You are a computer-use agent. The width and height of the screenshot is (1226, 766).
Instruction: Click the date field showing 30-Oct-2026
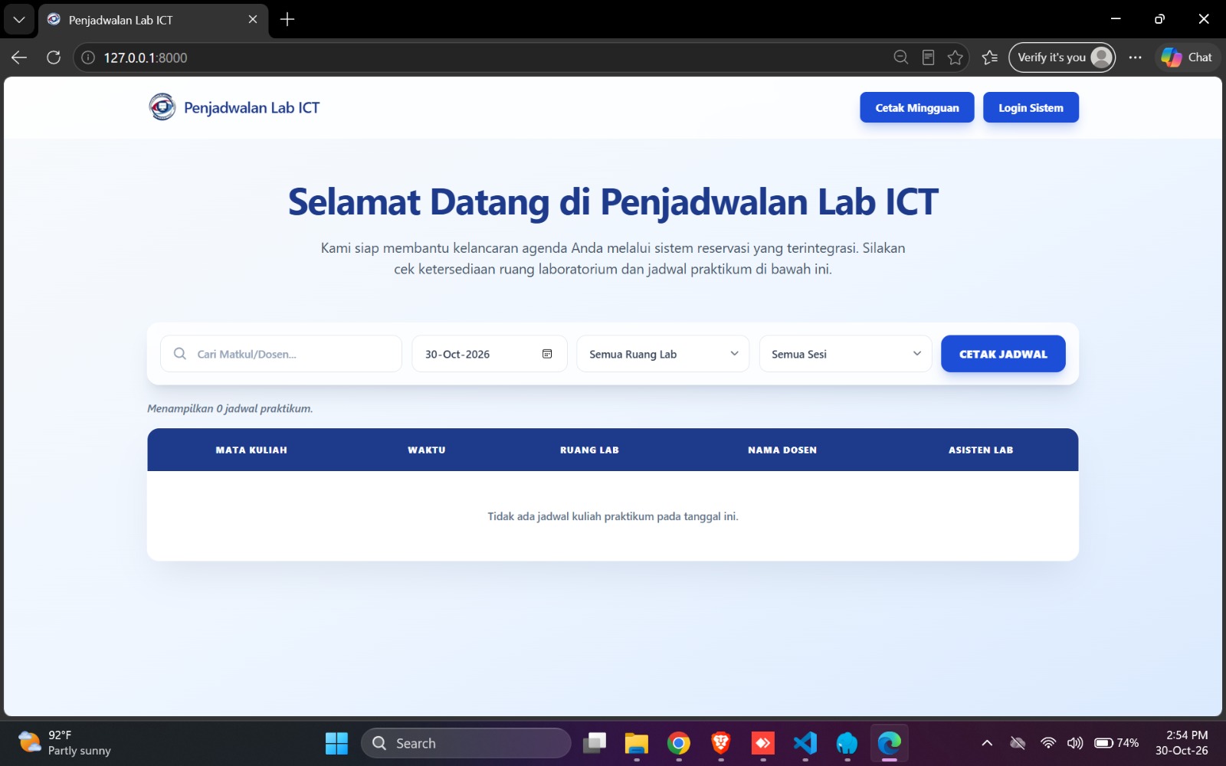(x=490, y=354)
